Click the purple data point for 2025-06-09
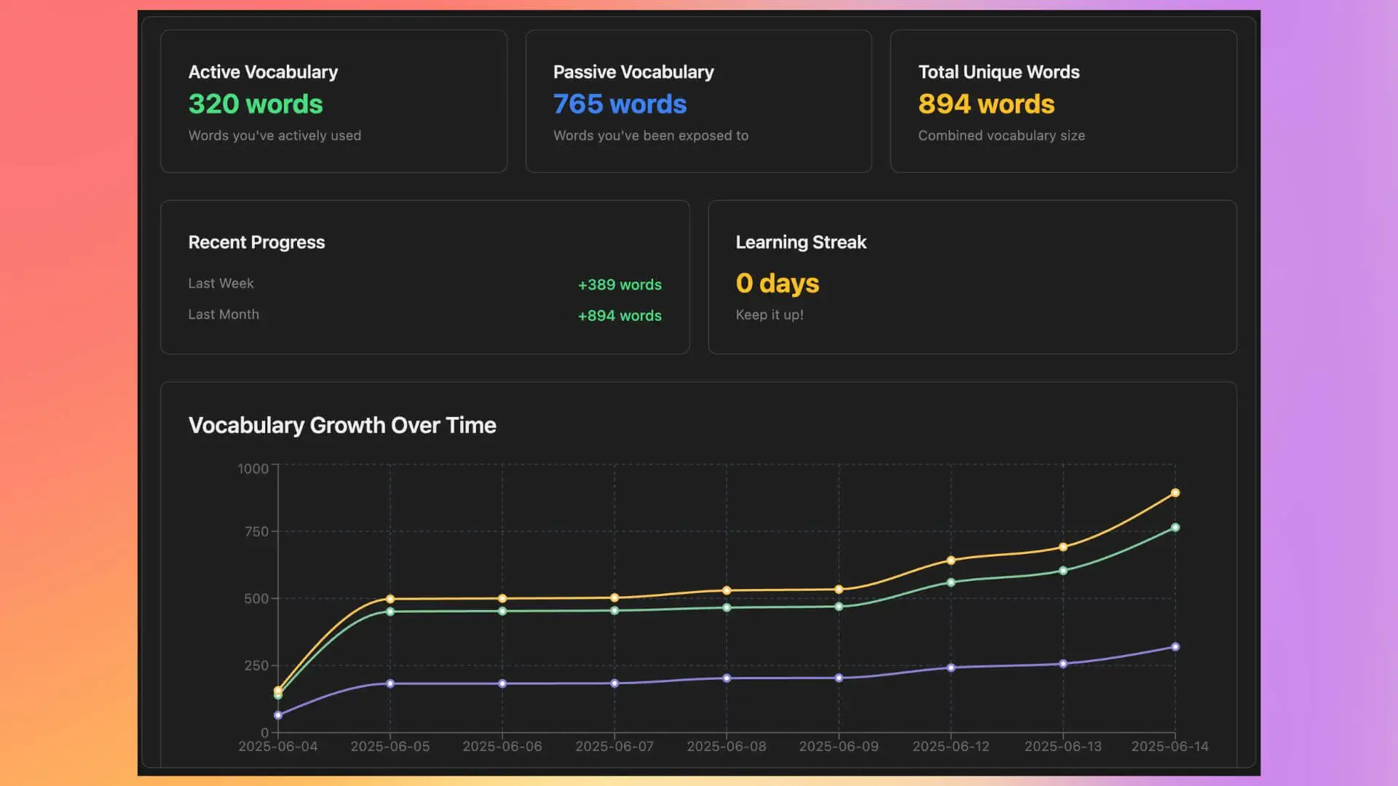The height and width of the screenshot is (786, 1398). pyautogui.click(x=839, y=677)
